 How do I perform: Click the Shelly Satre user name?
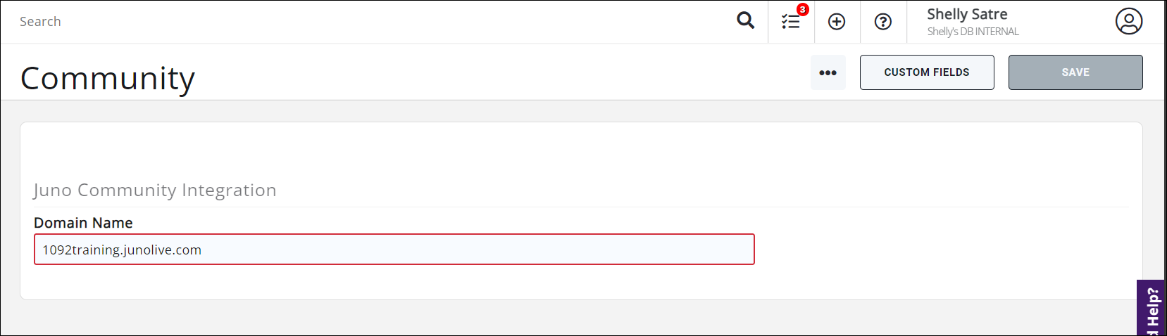tap(966, 14)
